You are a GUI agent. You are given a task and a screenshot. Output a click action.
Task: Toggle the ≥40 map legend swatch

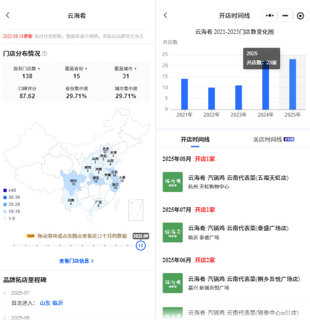pyautogui.click(x=5, y=190)
